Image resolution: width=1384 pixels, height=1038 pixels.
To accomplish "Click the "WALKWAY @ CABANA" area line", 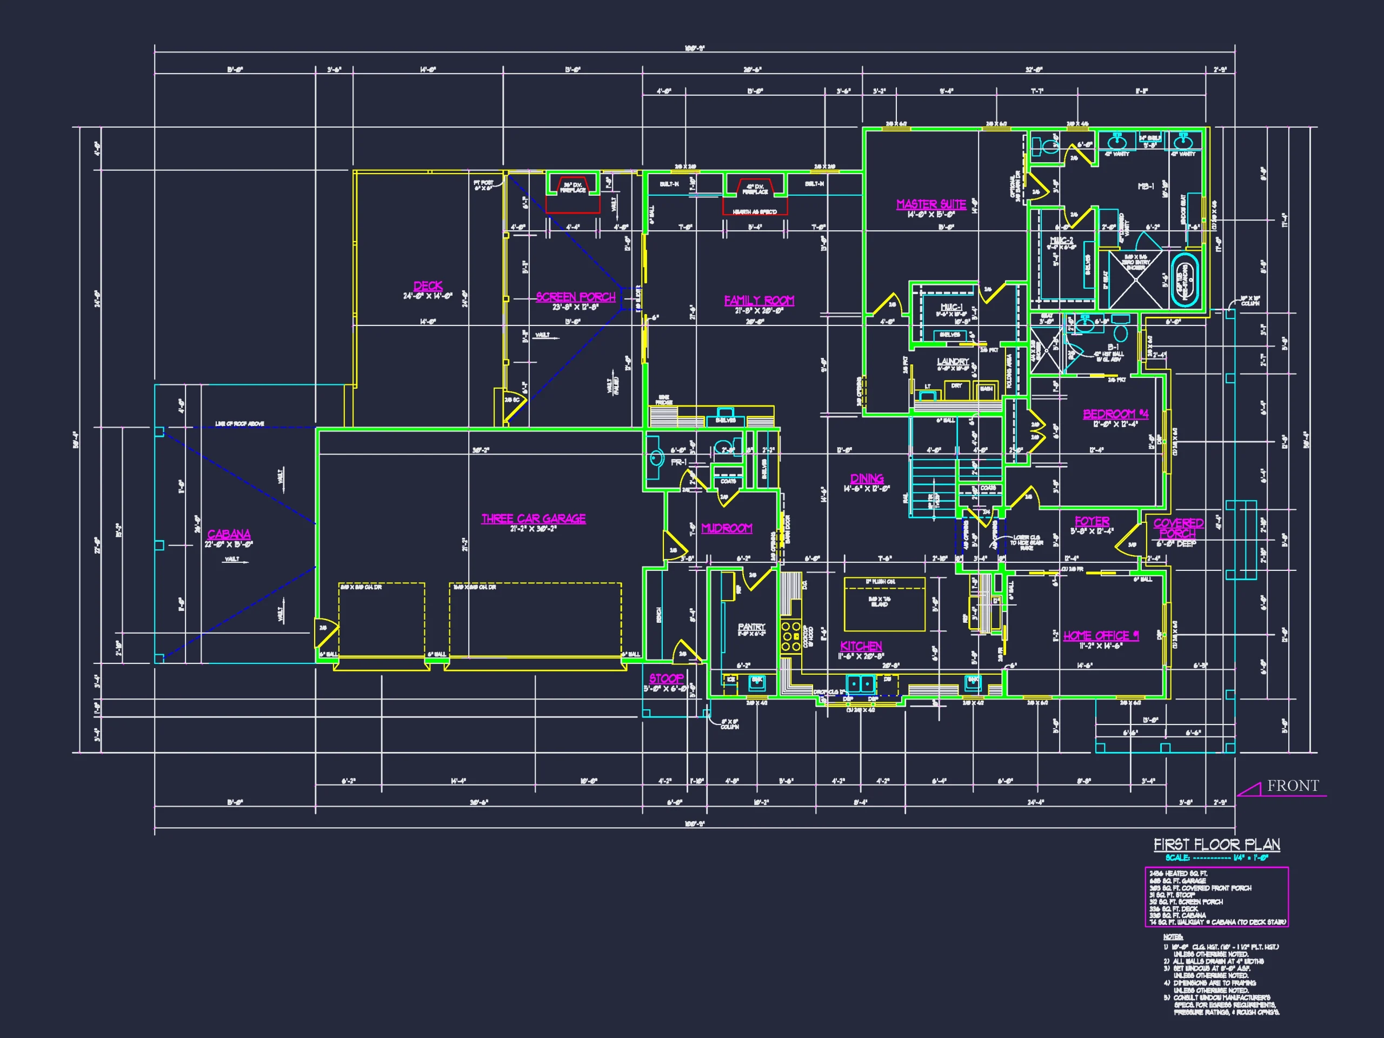I will coord(1217,922).
